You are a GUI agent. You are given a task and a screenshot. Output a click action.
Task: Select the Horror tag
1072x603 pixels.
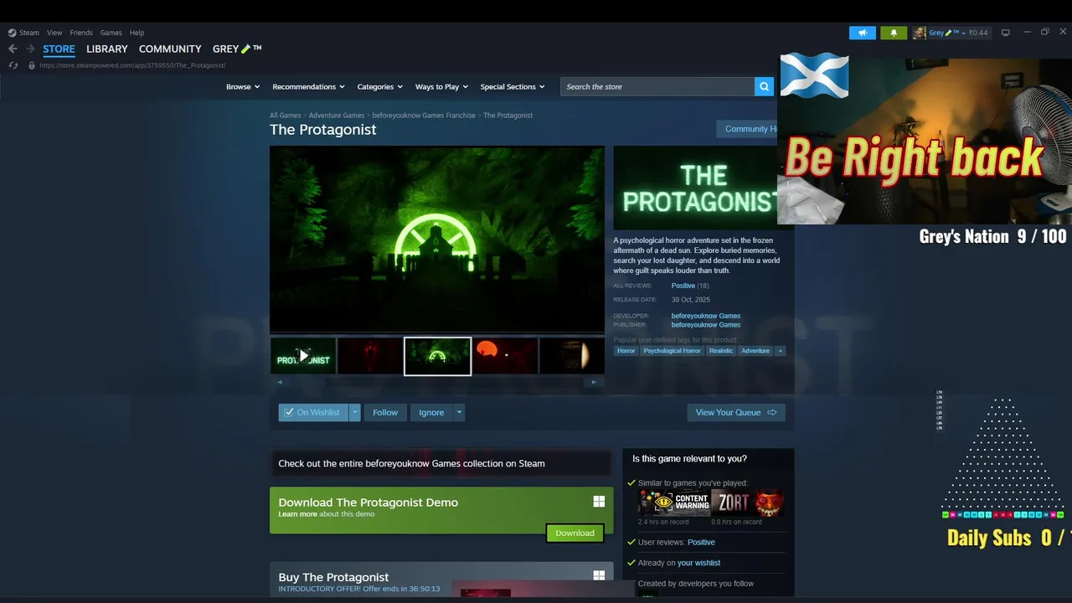click(x=626, y=351)
